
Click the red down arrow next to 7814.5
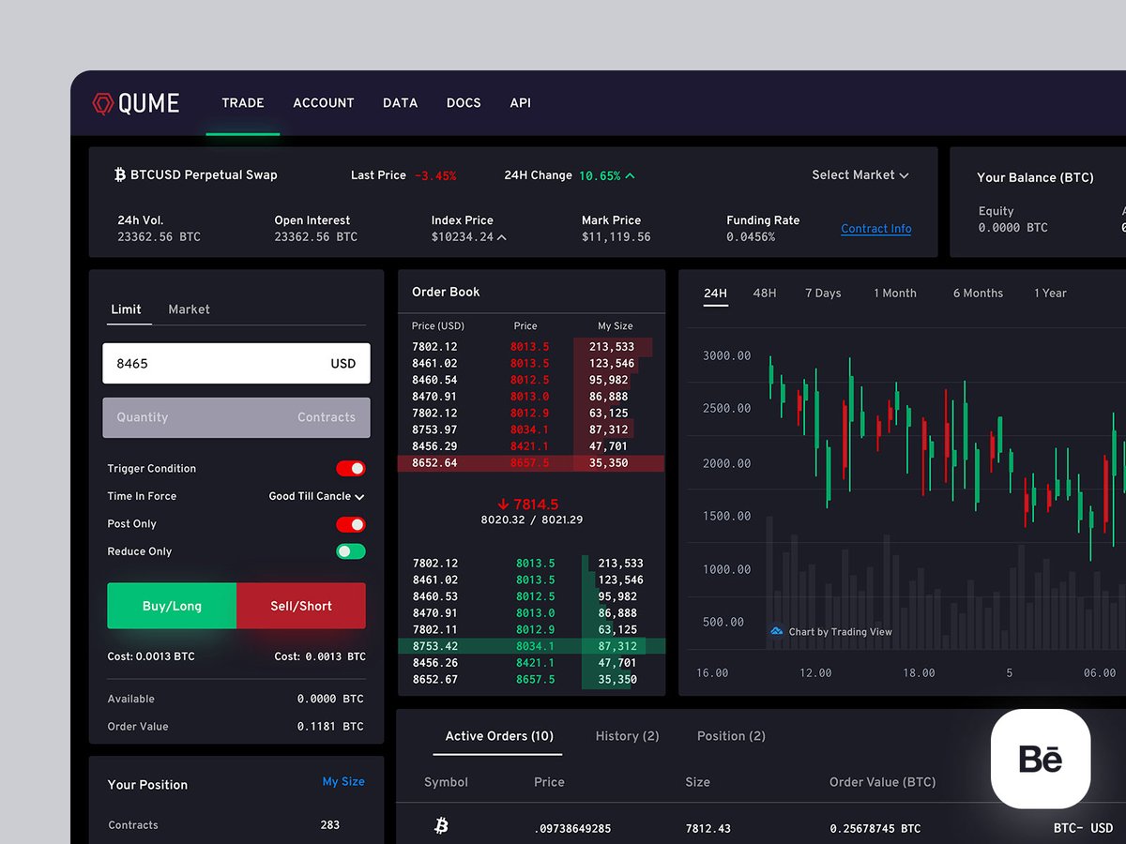(503, 504)
